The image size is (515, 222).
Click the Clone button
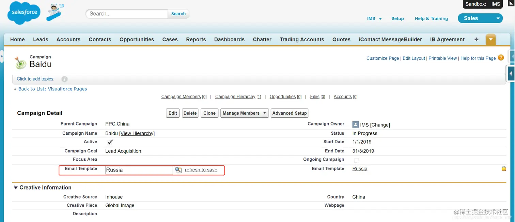(x=209, y=113)
